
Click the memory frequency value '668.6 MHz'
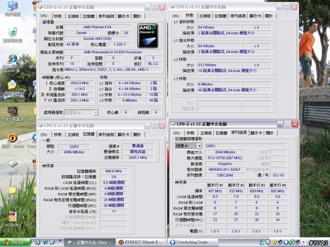(113, 171)
